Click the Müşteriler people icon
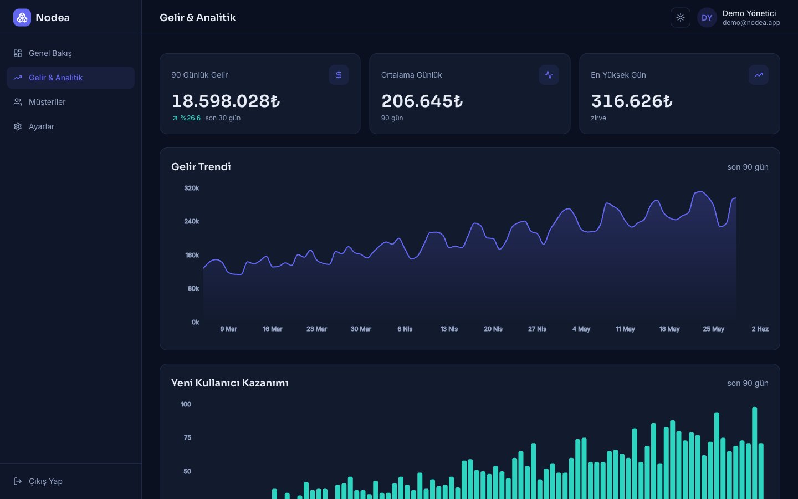798x499 pixels. (18, 102)
